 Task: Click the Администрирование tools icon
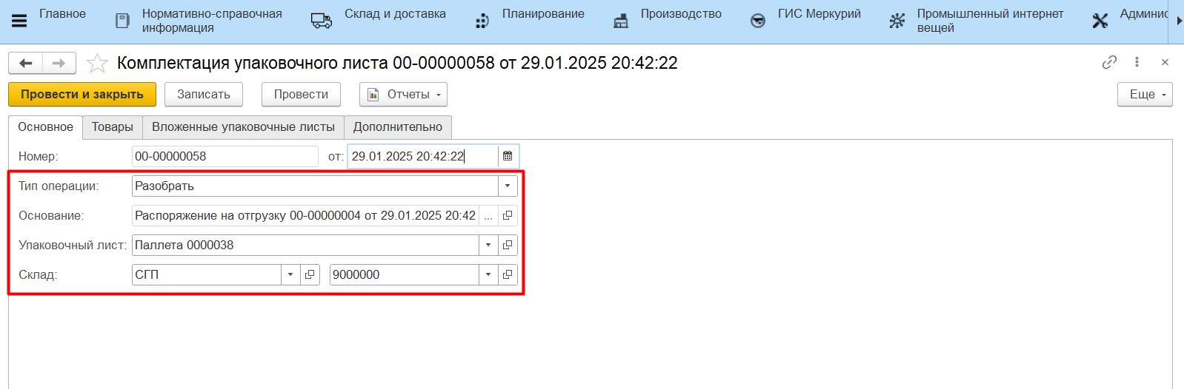[1100, 21]
